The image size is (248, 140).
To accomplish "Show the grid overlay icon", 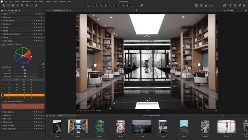I will [201, 5].
